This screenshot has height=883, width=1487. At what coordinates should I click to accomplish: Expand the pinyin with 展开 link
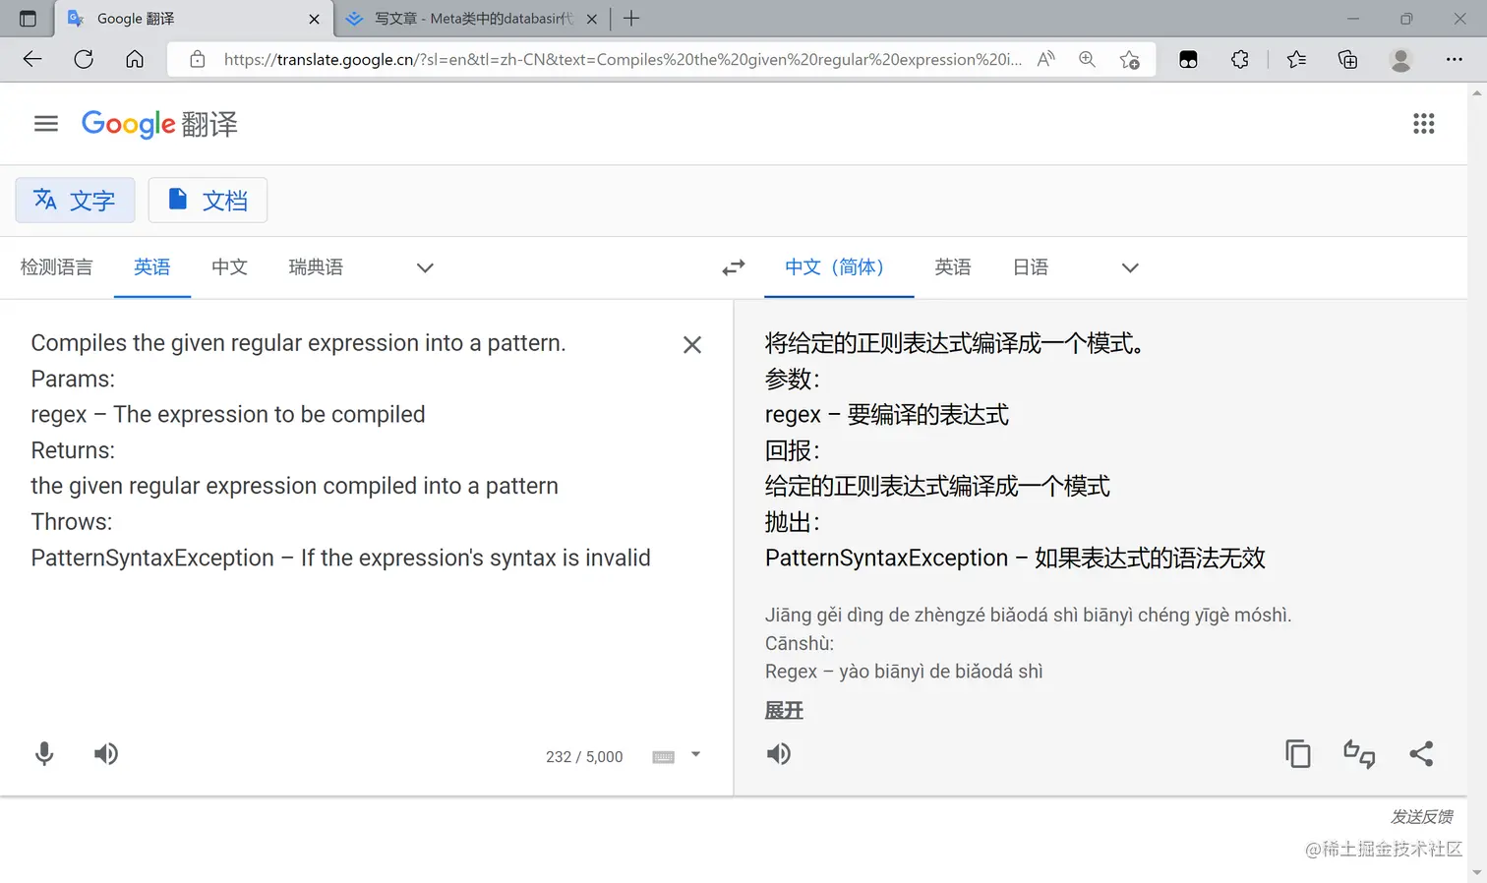[784, 710]
